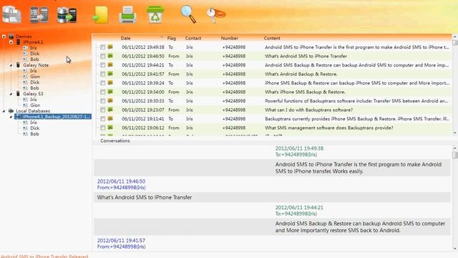Collapse the iPhone4,1 device node

tap(11, 42)
